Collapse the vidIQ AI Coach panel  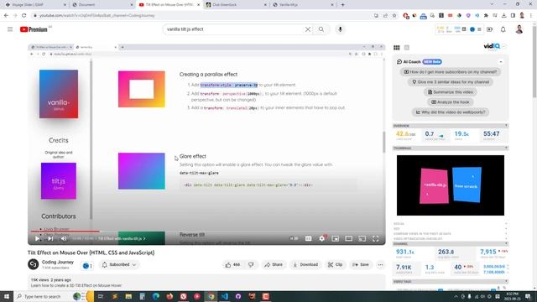click(501, 62)
